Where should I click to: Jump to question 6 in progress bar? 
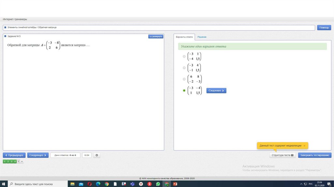pos(22,161)
